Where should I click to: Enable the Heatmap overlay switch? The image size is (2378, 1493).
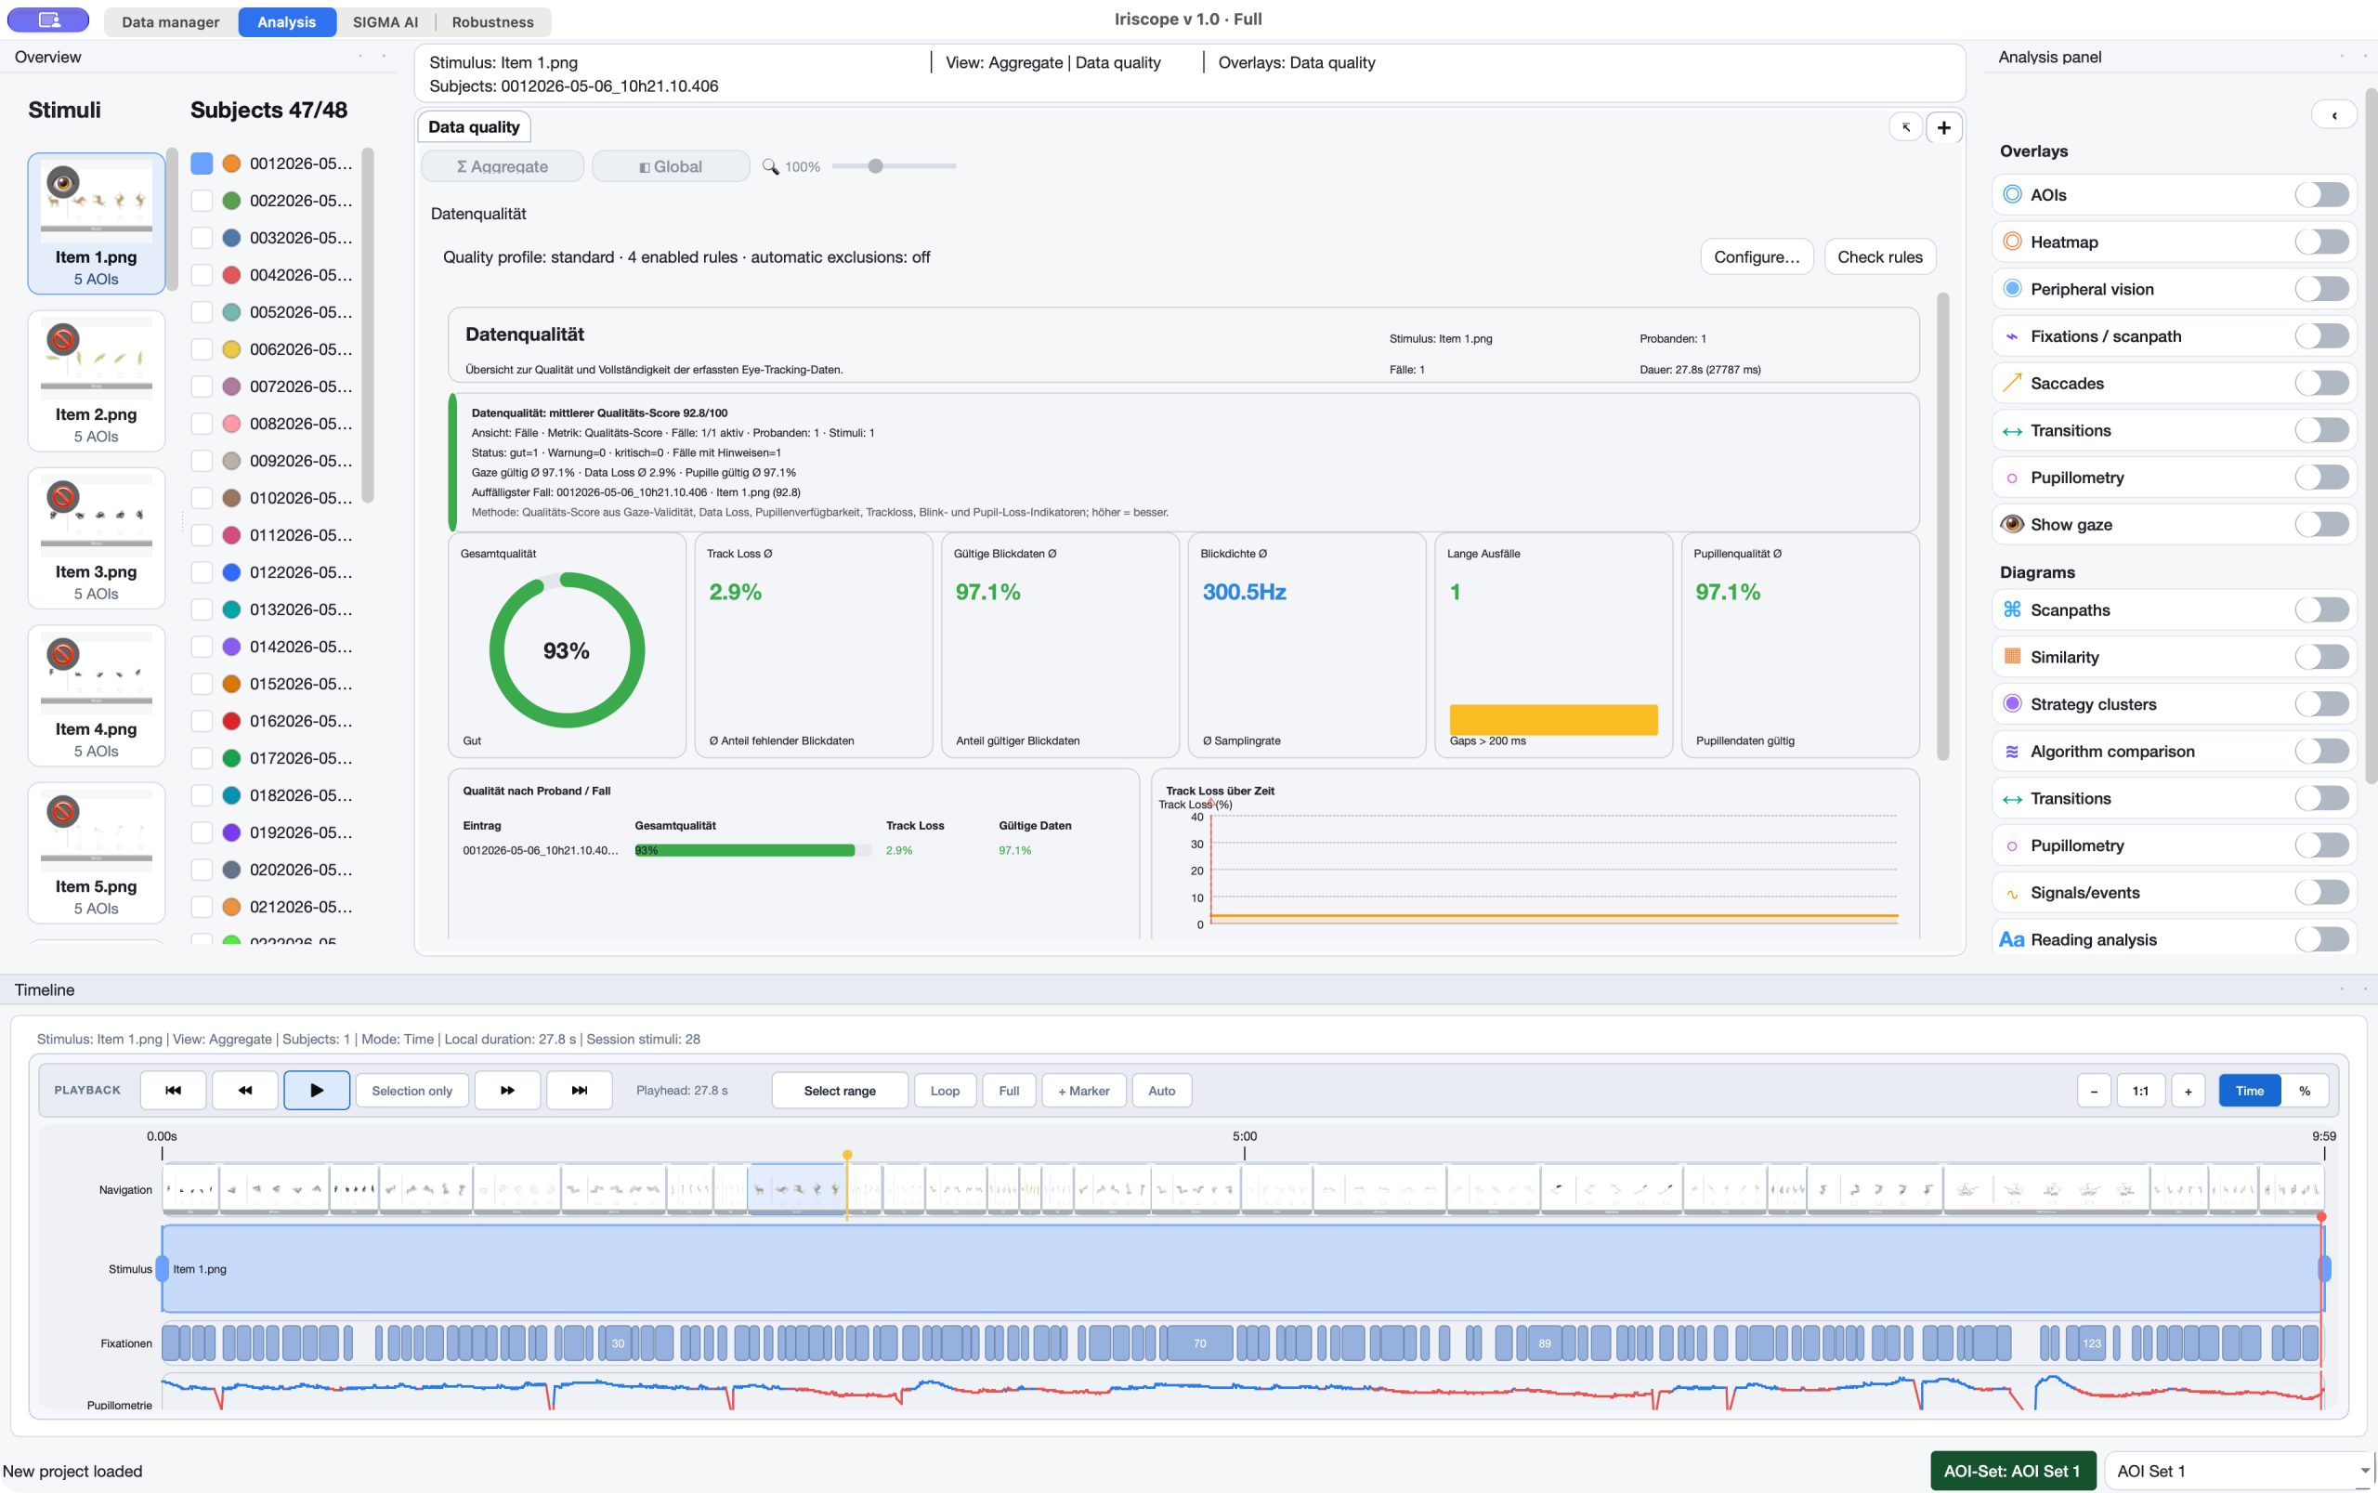tap(2321, 242)
